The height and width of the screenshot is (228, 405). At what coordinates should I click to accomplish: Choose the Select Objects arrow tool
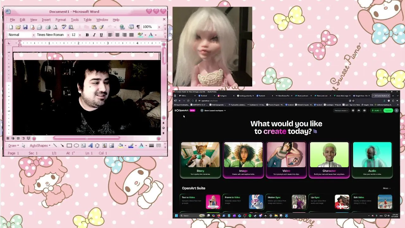click(23, 146)
